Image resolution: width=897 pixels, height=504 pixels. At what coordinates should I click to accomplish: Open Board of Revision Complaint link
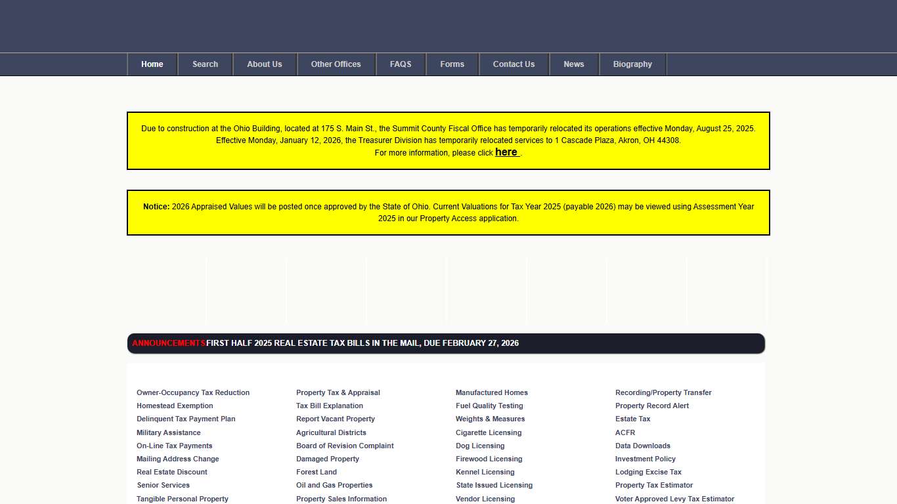pos(345,446)
